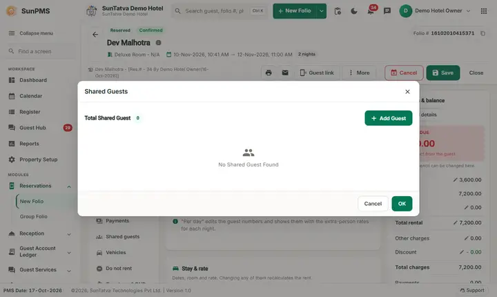
Task: Click the Support link
Action: [472, 290]
